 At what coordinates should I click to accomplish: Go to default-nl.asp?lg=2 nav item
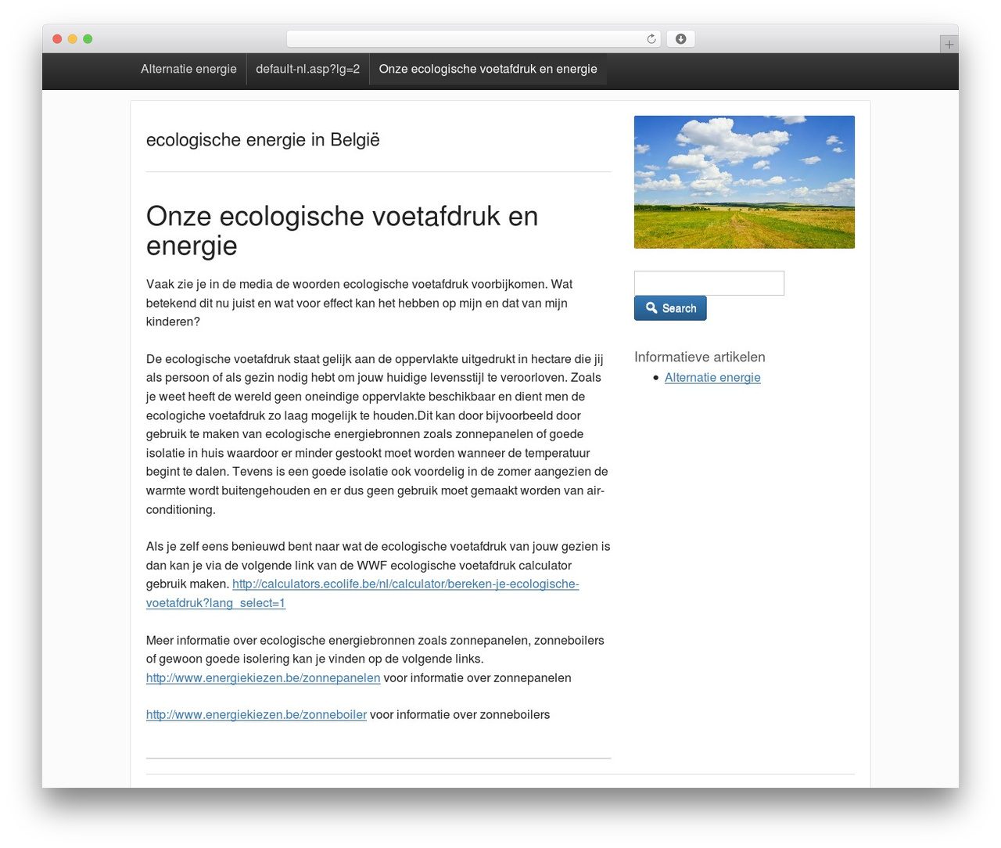[x=308, y=69]
